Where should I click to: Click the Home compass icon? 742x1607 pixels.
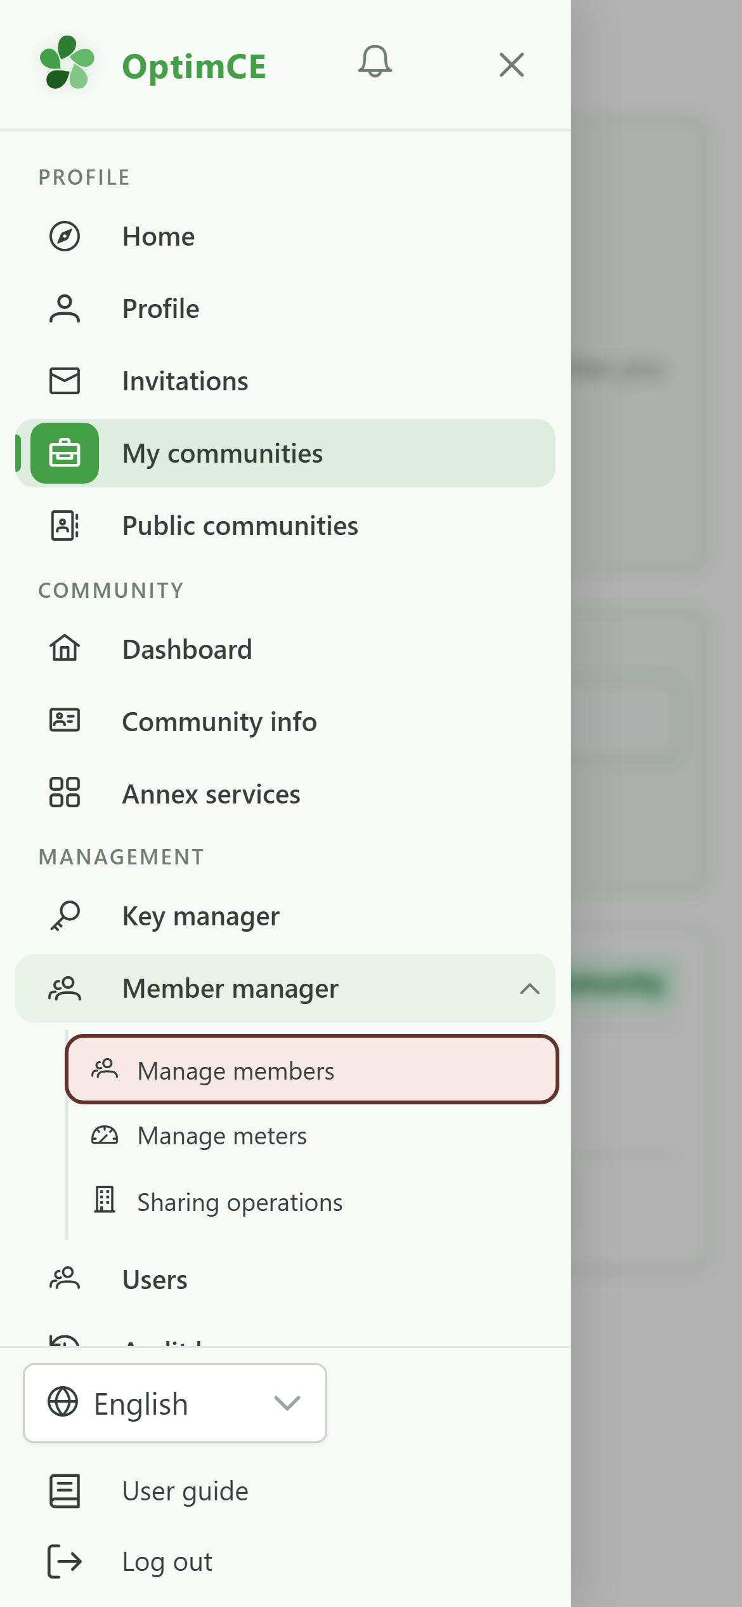click(65, 236)
